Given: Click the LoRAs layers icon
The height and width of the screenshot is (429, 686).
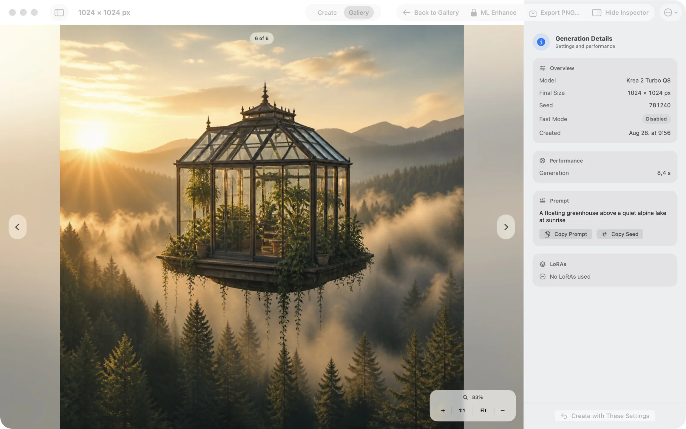Looking at the screenshot, I should click(x=543, y=264).
